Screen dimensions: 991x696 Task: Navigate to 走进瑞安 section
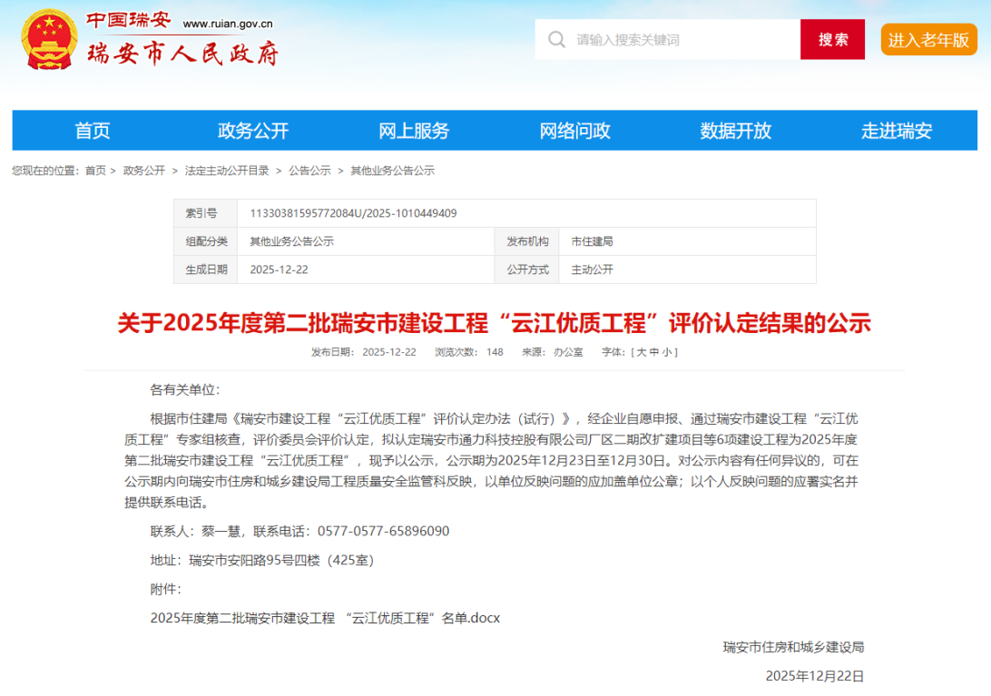[897, 131]
